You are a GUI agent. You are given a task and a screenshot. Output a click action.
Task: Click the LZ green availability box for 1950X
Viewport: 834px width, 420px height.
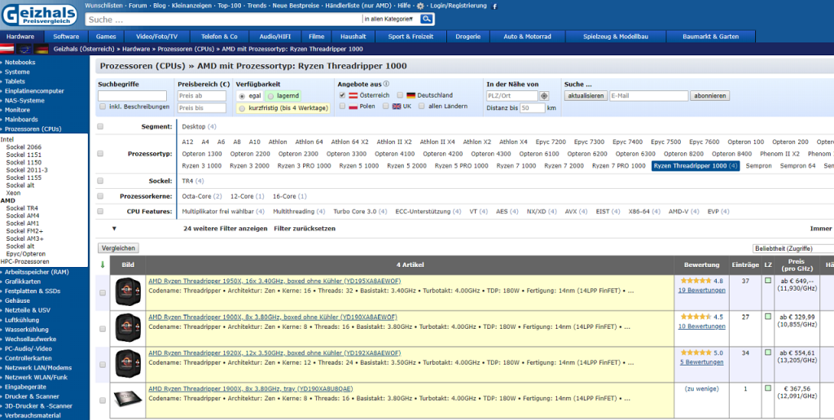(x=767, y=281)
